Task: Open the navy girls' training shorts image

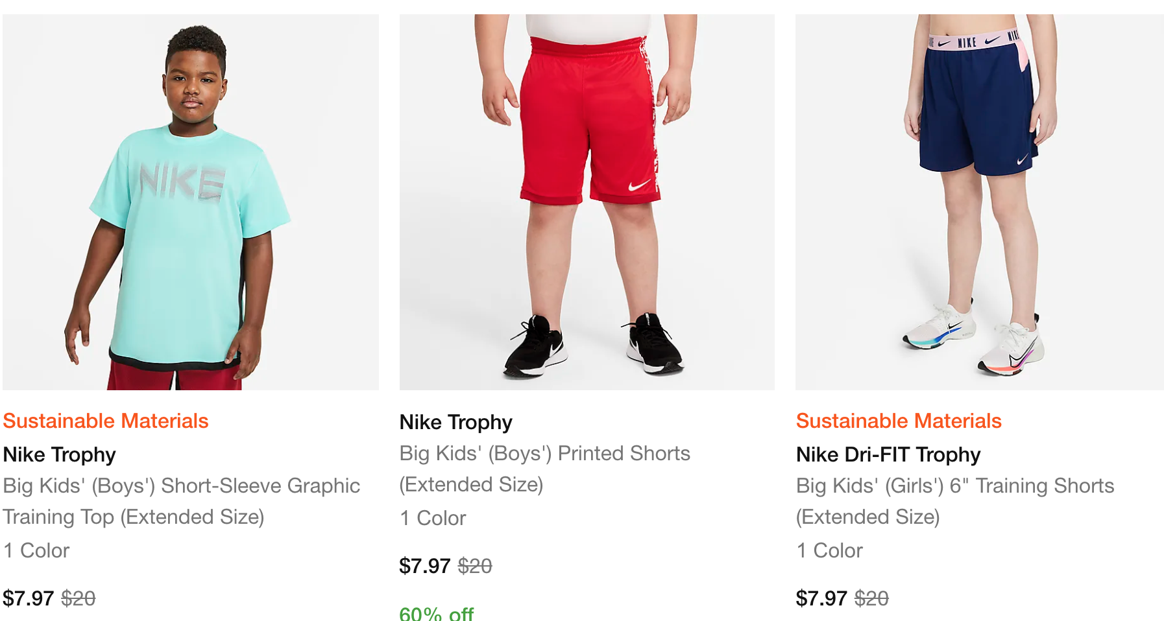Action: click(x=979, y=202)
